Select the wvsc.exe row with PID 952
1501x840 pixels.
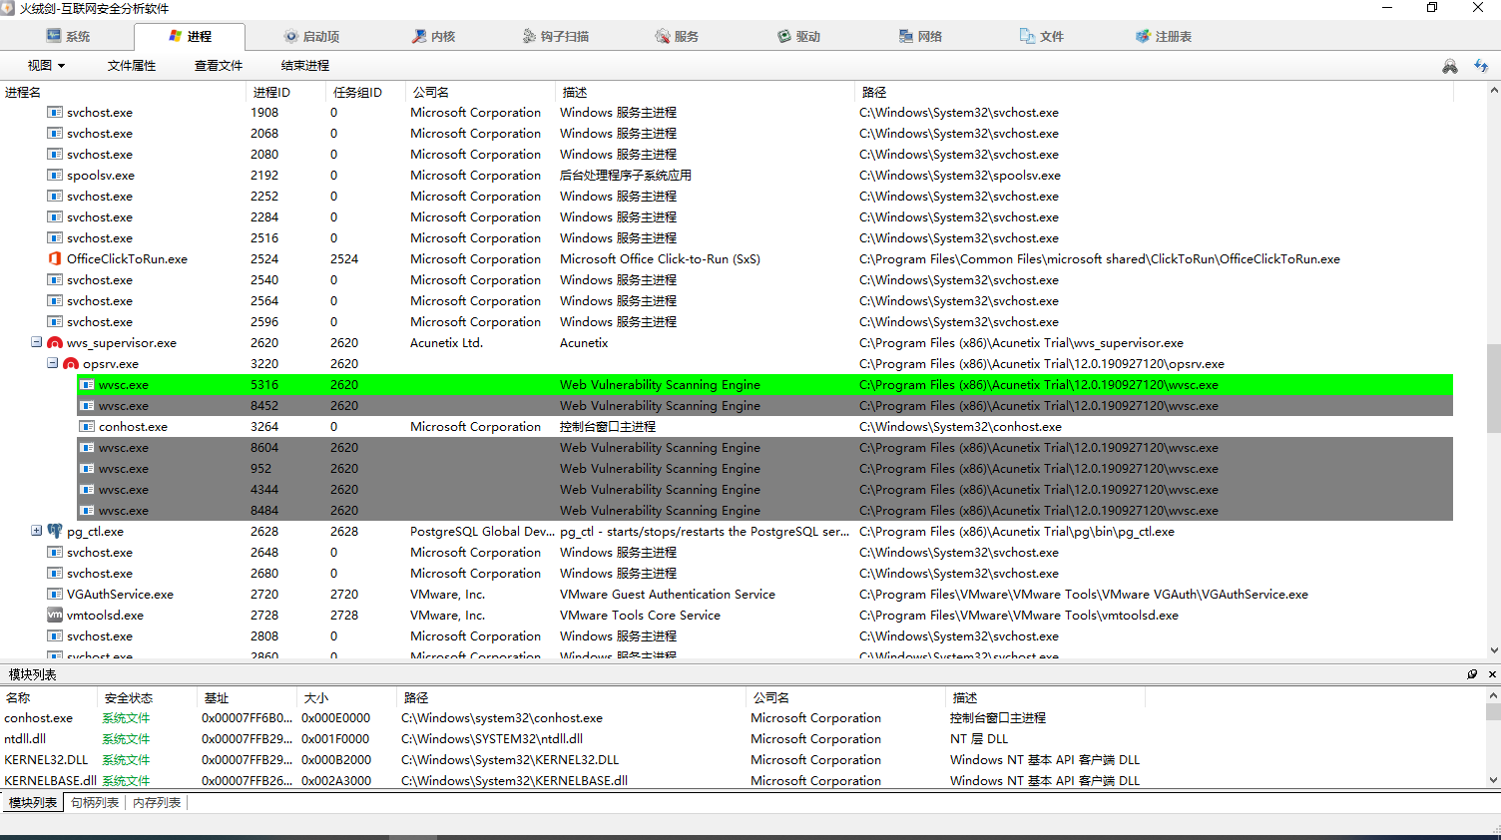click(764, 469)
